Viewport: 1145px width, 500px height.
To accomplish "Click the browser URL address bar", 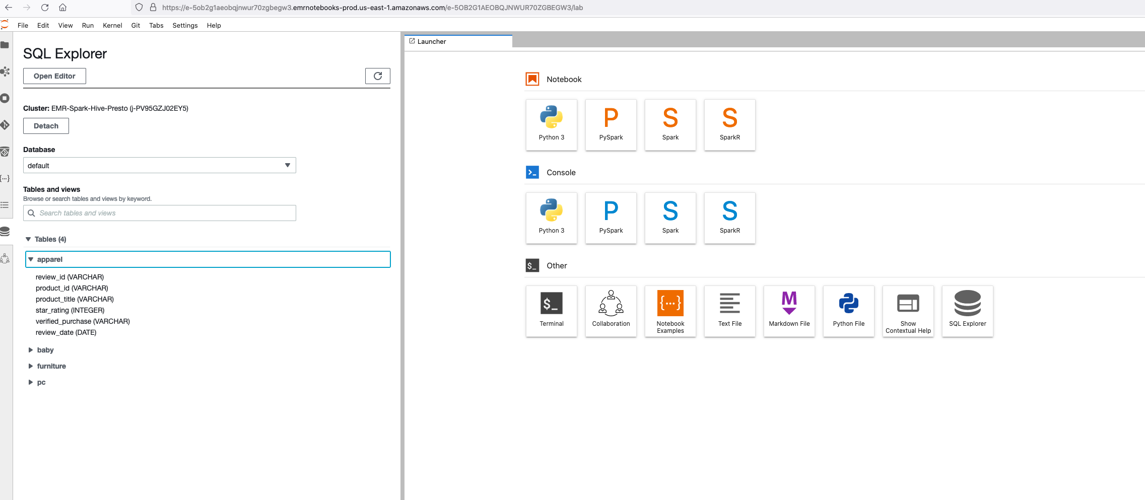I will [372, 8].
